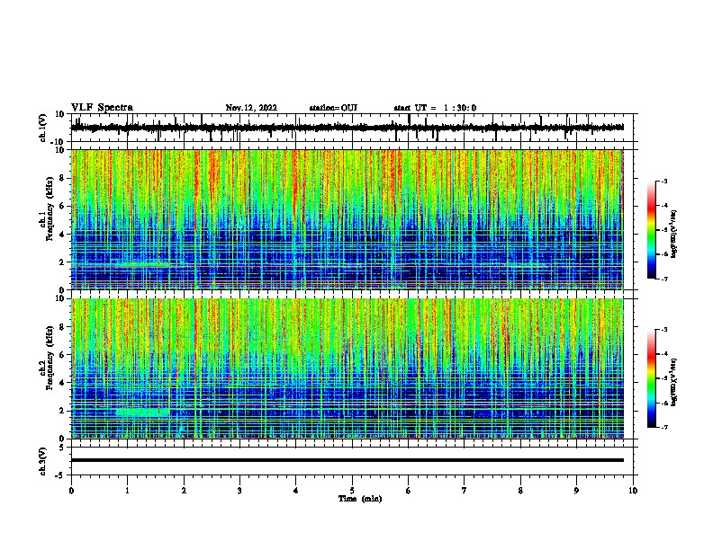Click time axis tick label "6"
Image resolution: width=713 pixels, height=550 pixels.
click(409, 491)
